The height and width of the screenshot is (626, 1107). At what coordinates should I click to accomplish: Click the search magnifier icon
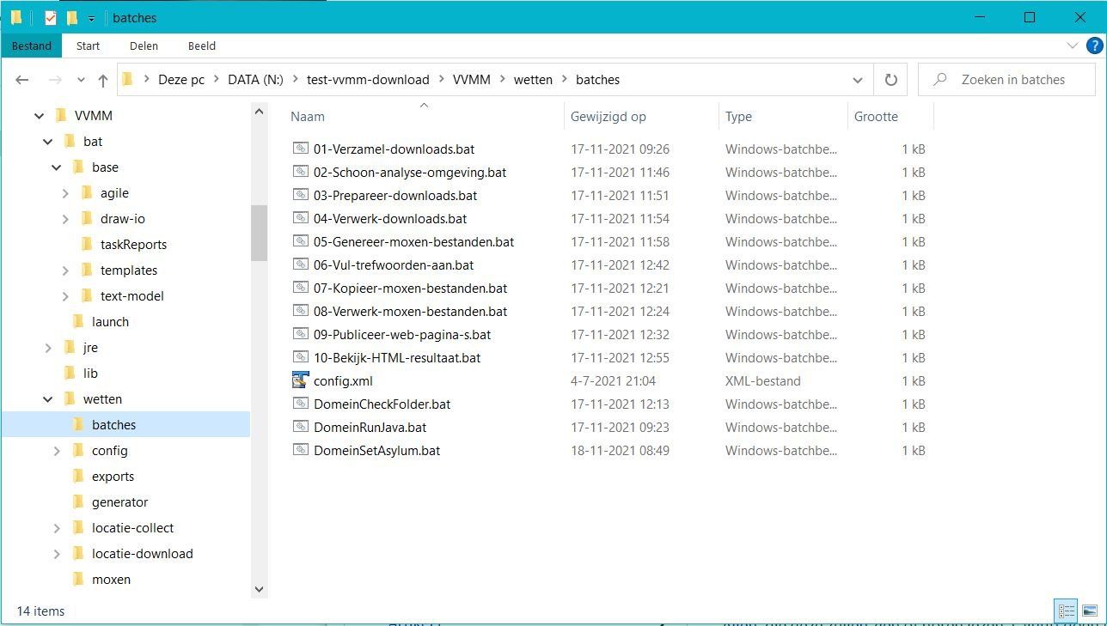tap(940, 80)
